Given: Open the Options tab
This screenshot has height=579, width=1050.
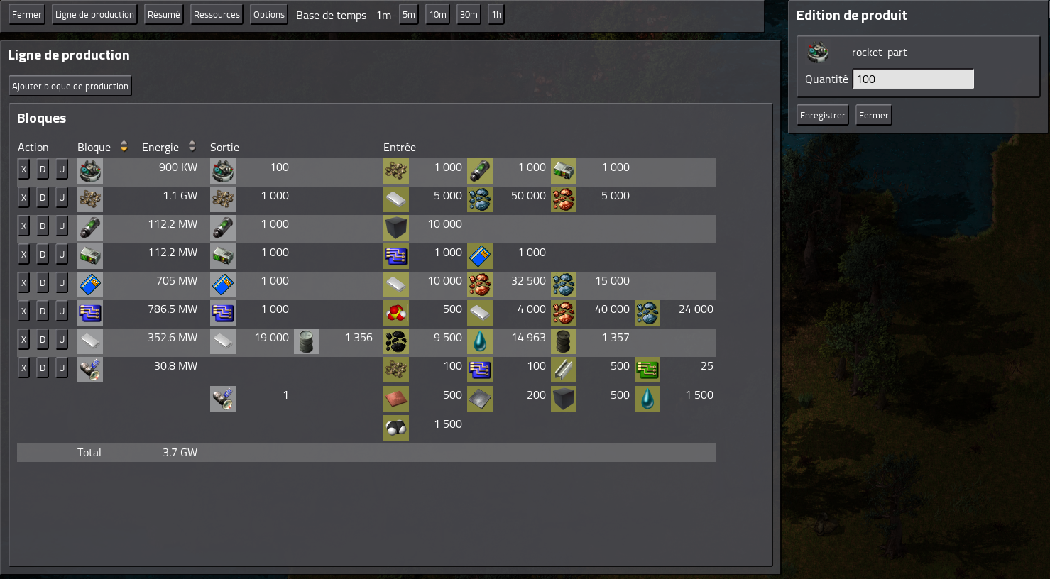Looking at the screenshot, I should tap(269, 15).
